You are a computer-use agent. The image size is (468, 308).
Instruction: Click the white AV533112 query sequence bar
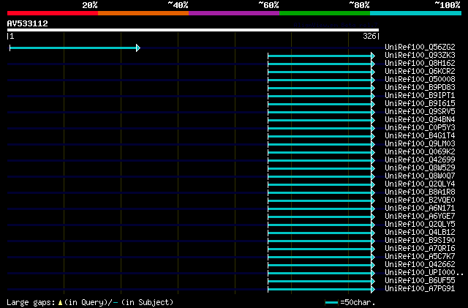(x=193, y=30)
